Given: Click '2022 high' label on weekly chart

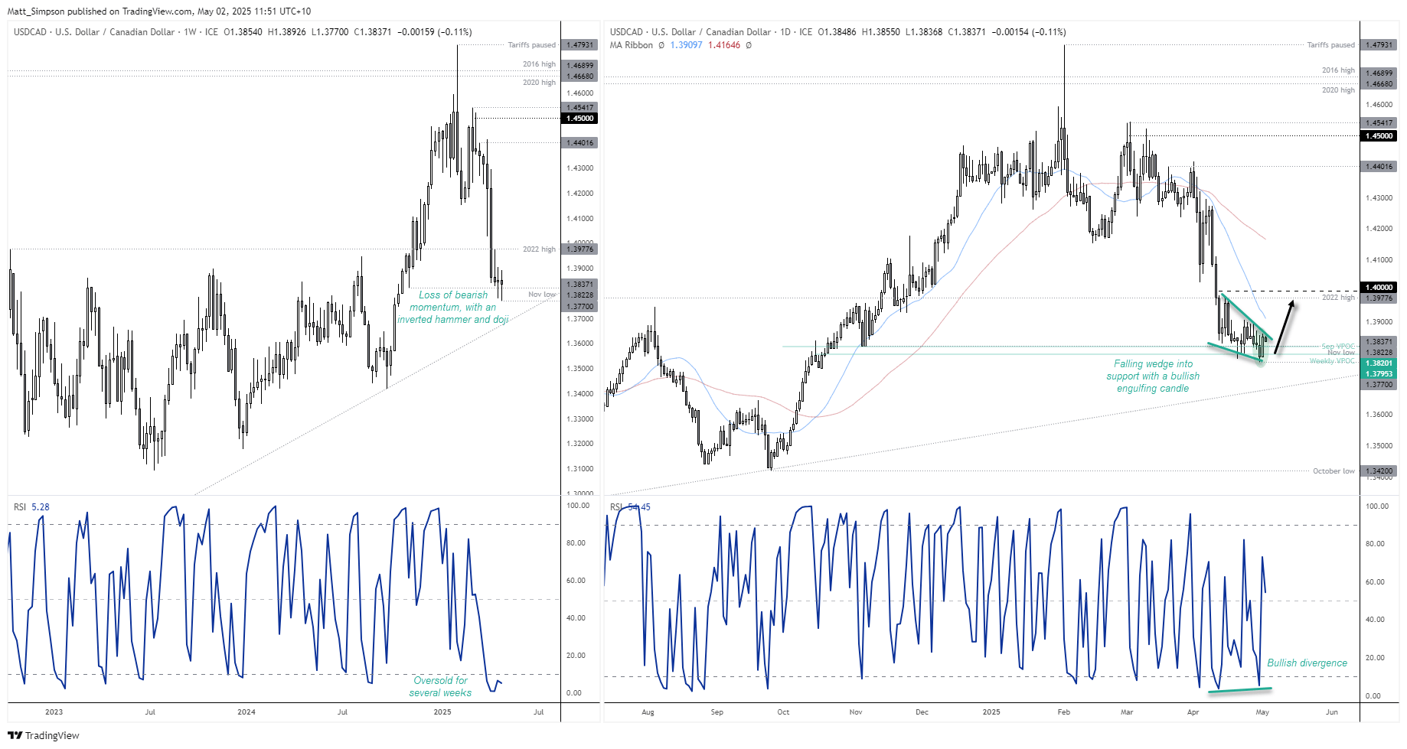Looking at the screenshot, I should click(x=539, y=249).
